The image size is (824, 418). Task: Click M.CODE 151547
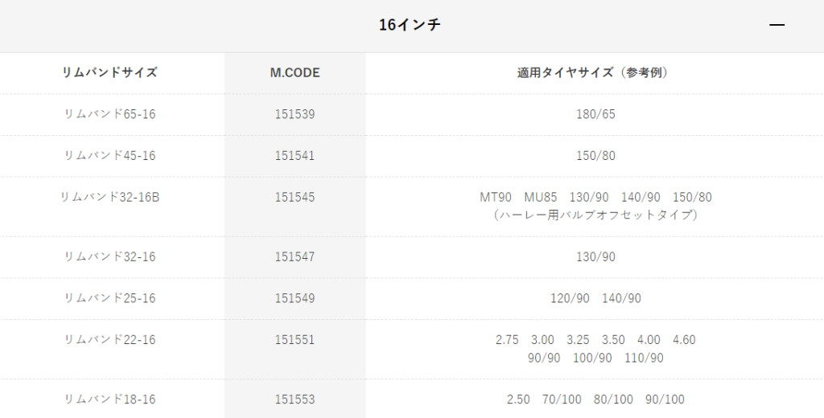295,256
